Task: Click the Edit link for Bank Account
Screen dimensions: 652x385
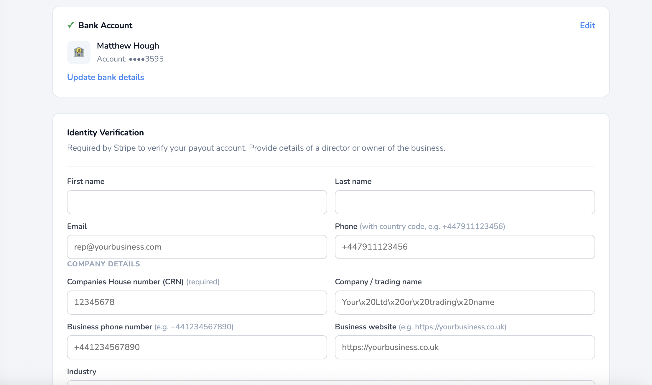Action: point(587,25)
